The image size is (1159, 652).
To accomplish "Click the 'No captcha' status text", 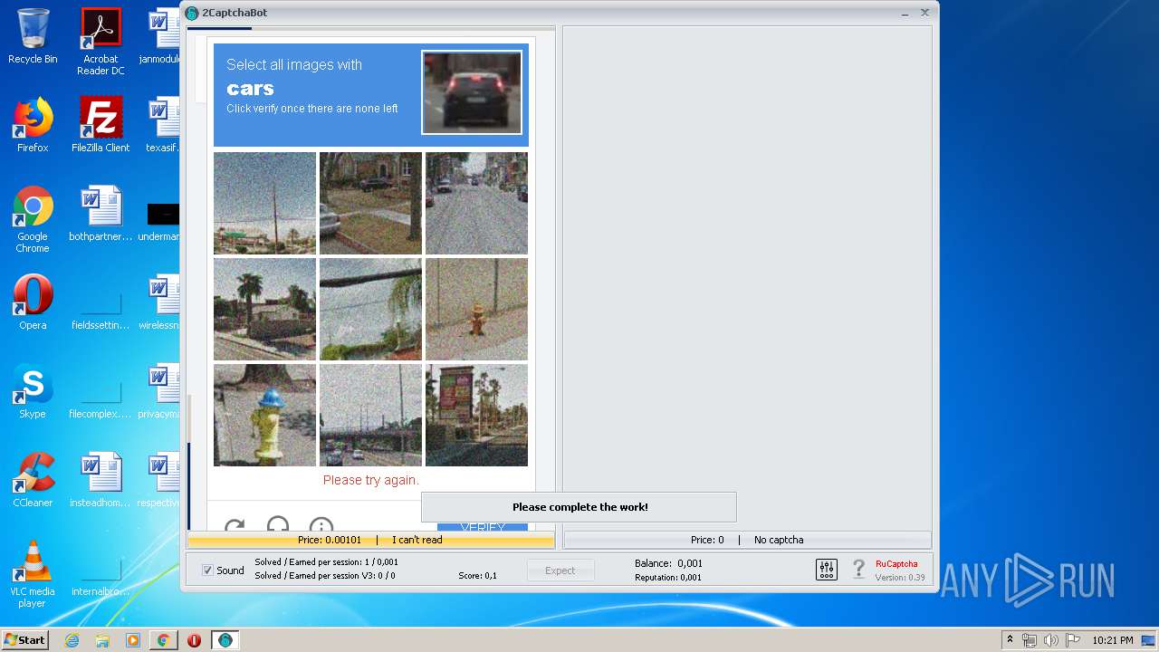I will pyautogui.click(x=779, y=540).
